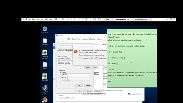
Task: Click the send Ctrl+Alt+Del toolbar icon
Action: (63, 19)
